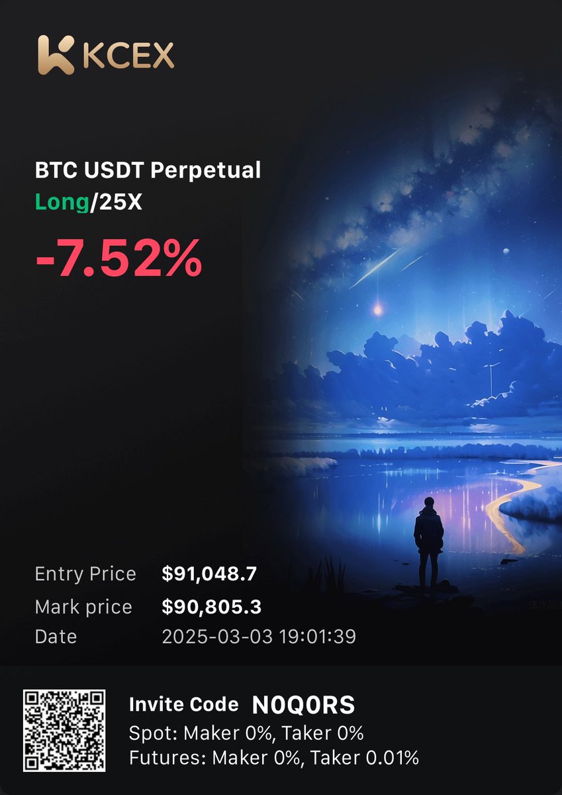The image size is (562, 795).
Task: Click the -7.52% loss percentage
Action: pos(118,258)
